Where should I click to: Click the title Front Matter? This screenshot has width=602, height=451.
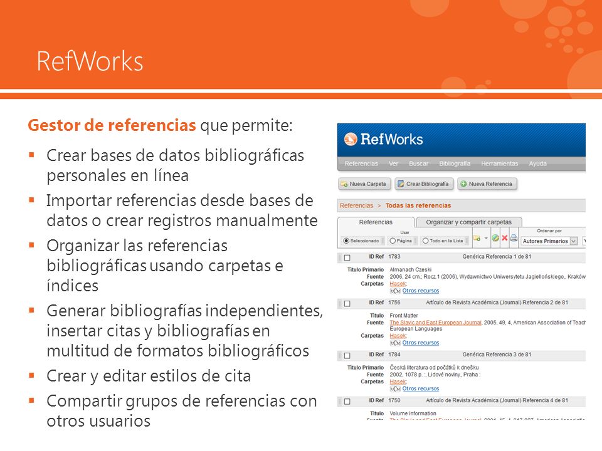click(x=403, y=316)
